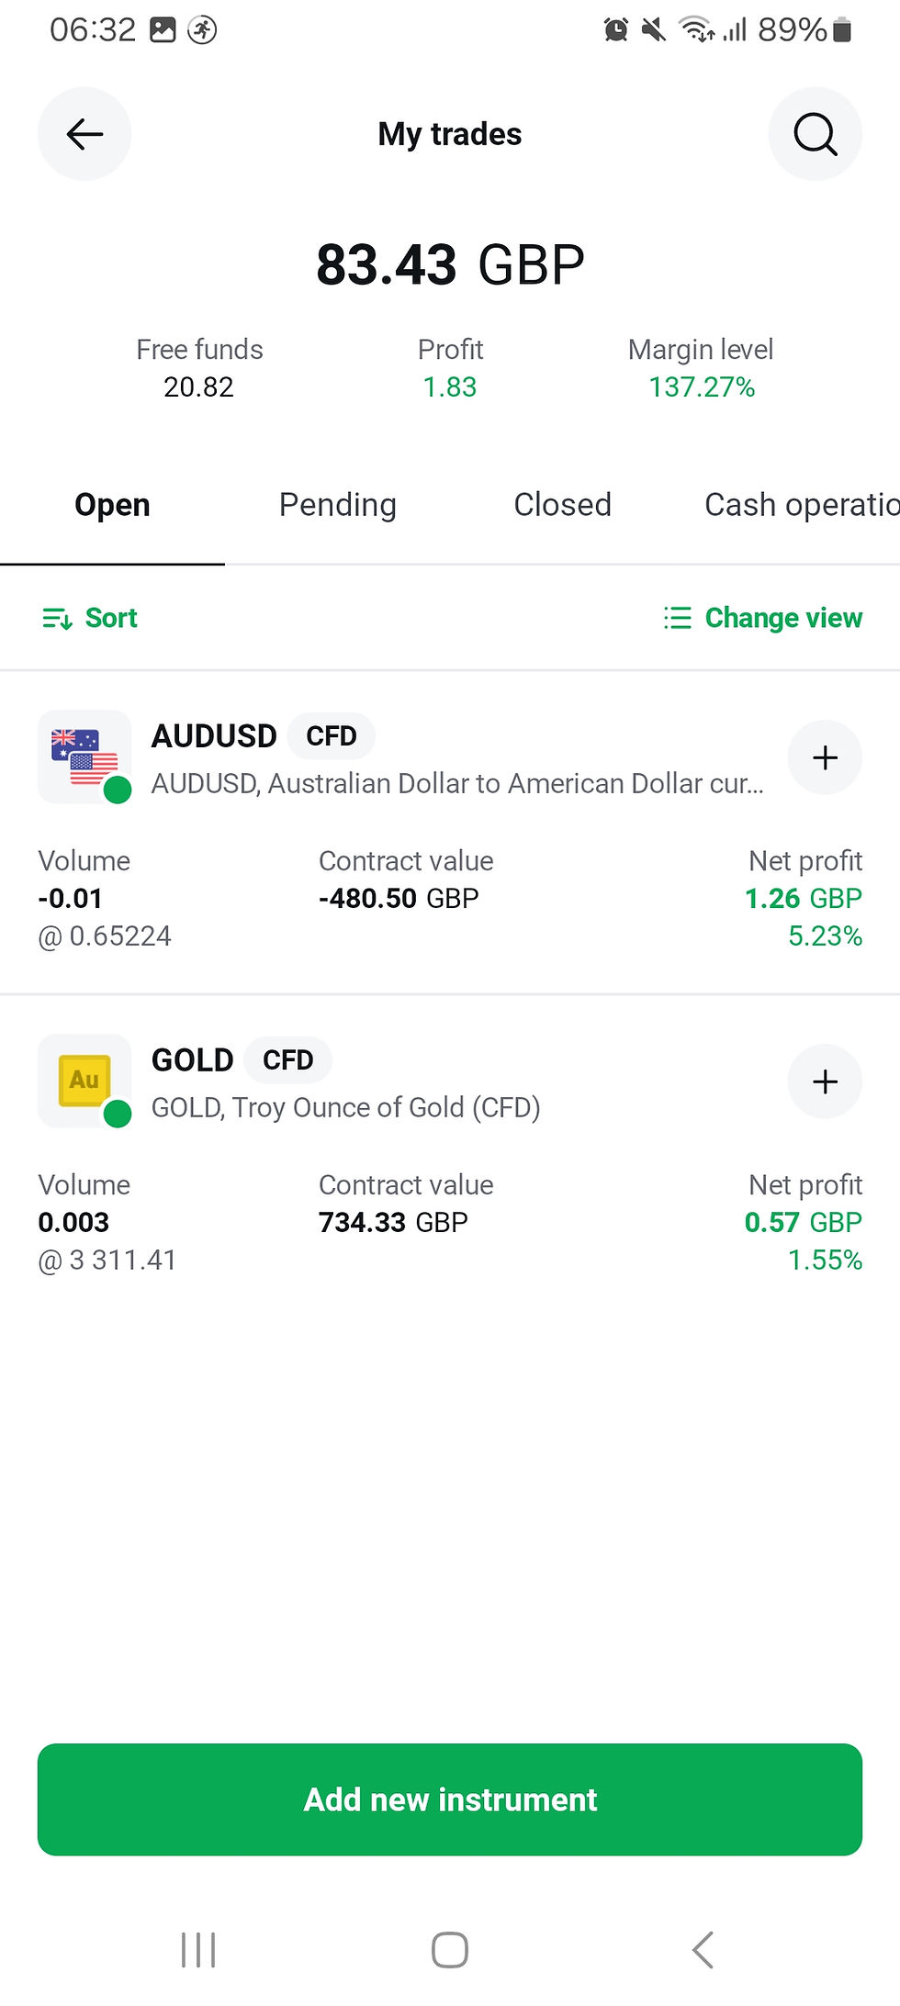This screenshot has width=900, height=2006.
Task: Tap the AUDUSD flag pair icon
Action: tap(84, 757)
